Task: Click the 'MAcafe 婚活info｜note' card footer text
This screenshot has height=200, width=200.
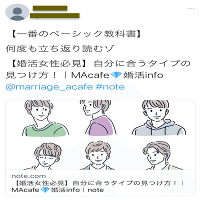Action: point(57,190)
